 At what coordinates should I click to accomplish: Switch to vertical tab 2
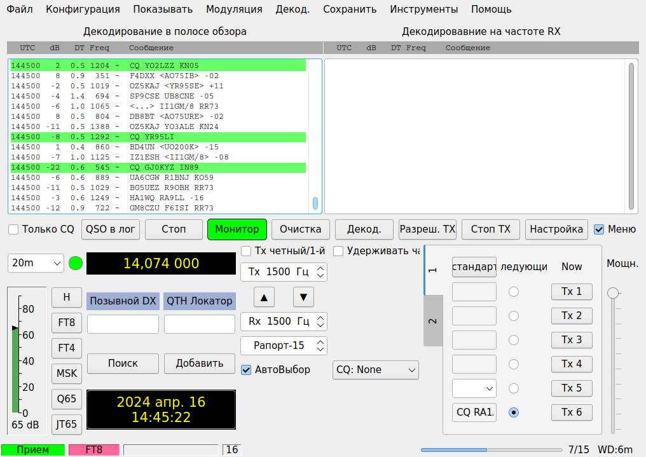(433, 321)
